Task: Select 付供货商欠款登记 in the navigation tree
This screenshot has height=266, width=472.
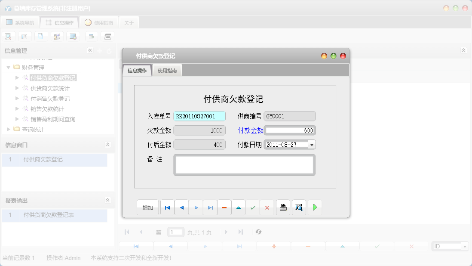Action: click(x=52, y=77)
